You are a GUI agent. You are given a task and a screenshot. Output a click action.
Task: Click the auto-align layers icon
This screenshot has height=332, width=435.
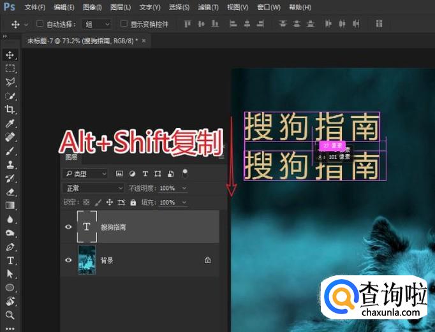coord(380,24)
